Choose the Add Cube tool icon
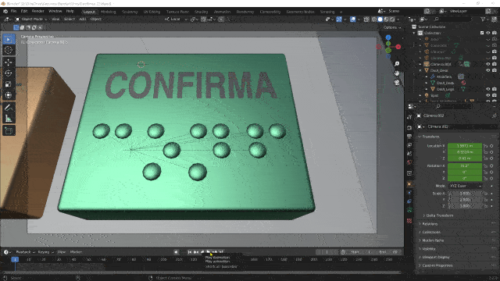This screenshot has width=500, height=281. pos(9,130)
